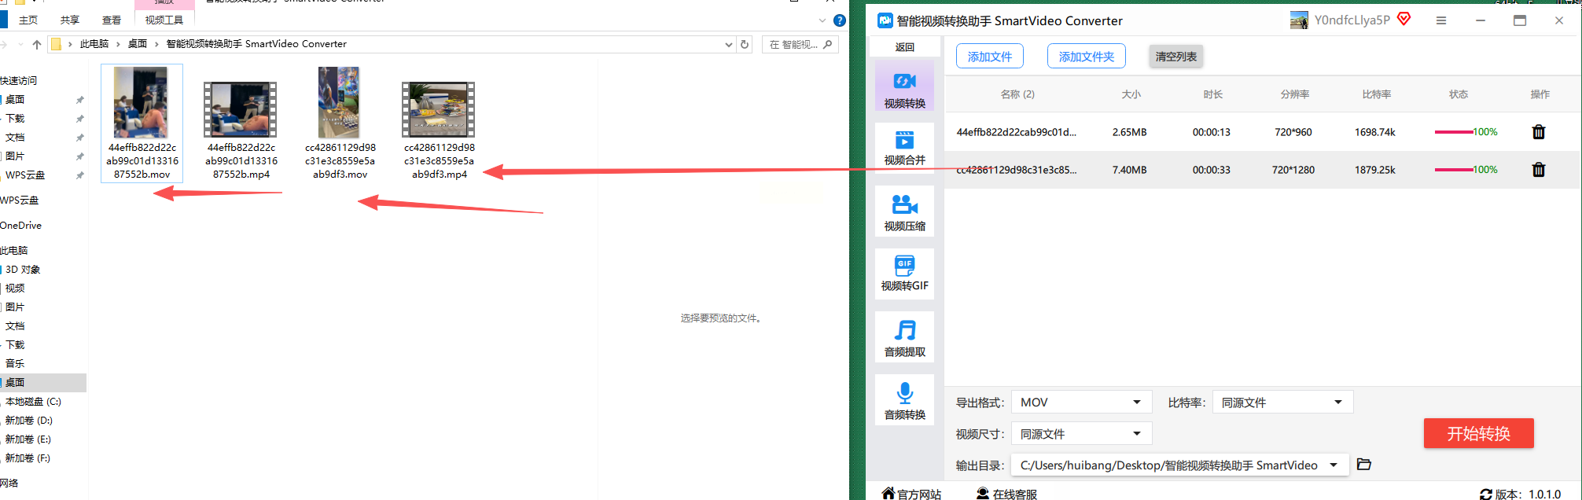Select thumbnail cc42861129d98...ab9df3.mp4

tap(440, 130)
